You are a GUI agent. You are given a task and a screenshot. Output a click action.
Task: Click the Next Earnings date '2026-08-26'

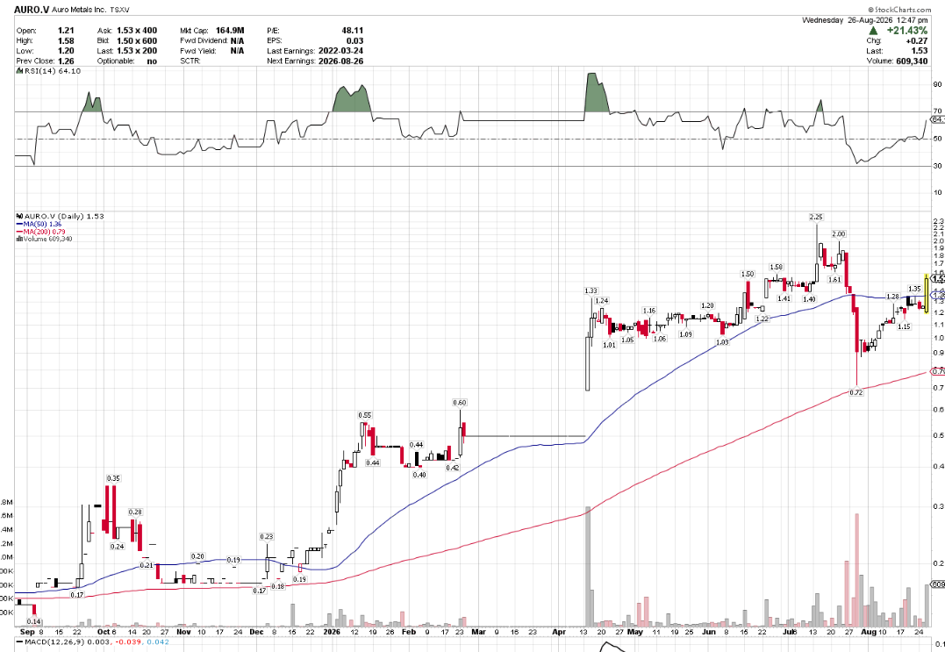340,61
